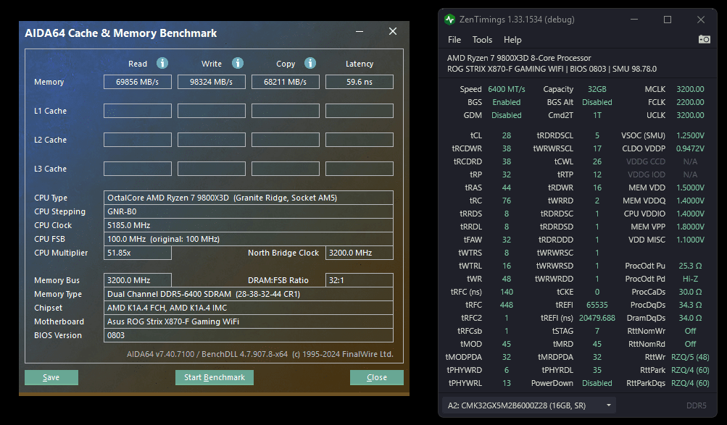Click the empty L3 Cache Latency field
Viewport: 727px width, 425px height.
click(360, 169)
